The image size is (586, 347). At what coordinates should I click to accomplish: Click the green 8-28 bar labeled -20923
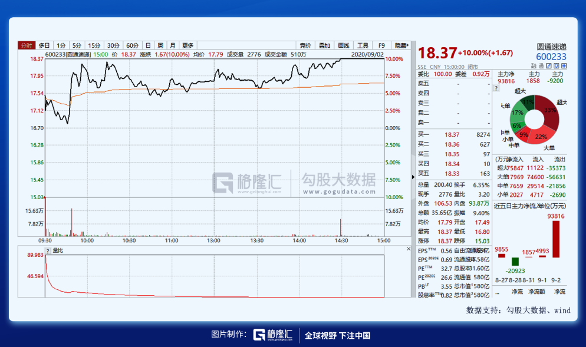click(x=515, y=262)
